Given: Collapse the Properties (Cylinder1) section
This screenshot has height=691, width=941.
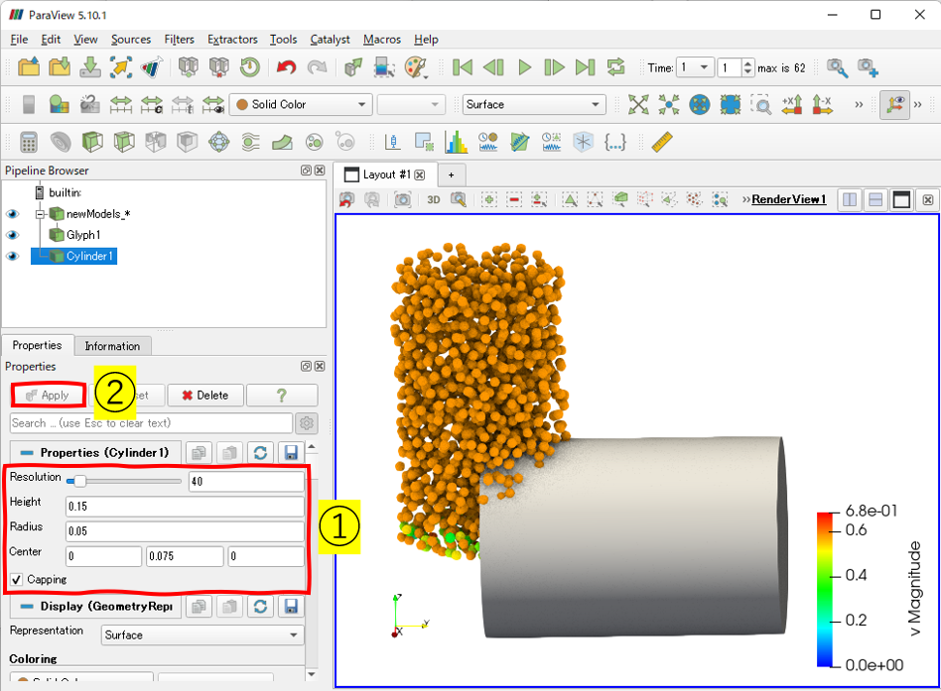Looking at the screenshot, I should (27, 452).
